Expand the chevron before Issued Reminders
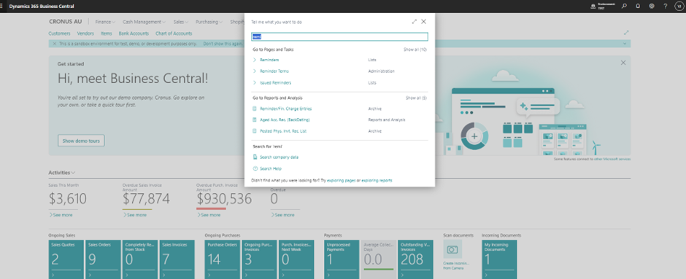Screen dimensions: 686x279 (255, 82)
